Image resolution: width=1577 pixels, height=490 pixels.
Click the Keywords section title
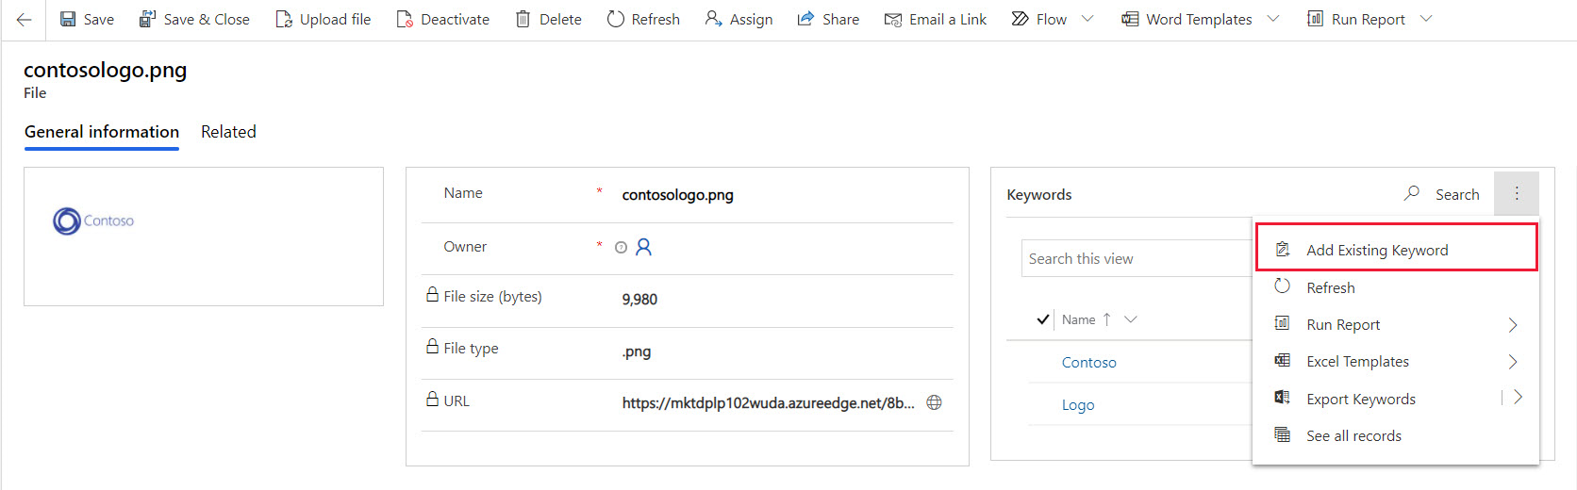[x=1039, y=194]
